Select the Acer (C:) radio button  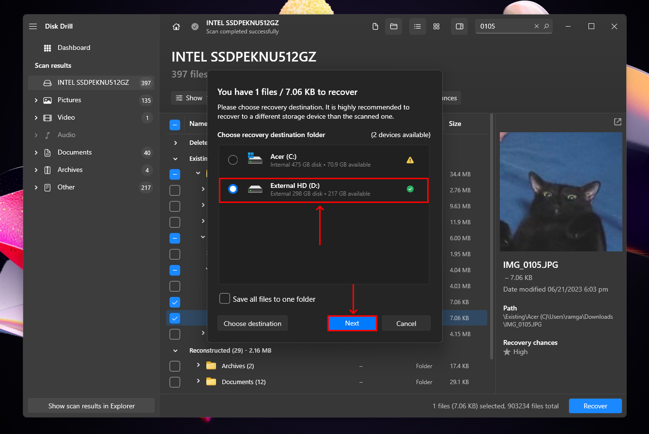[x=233, y=160]
